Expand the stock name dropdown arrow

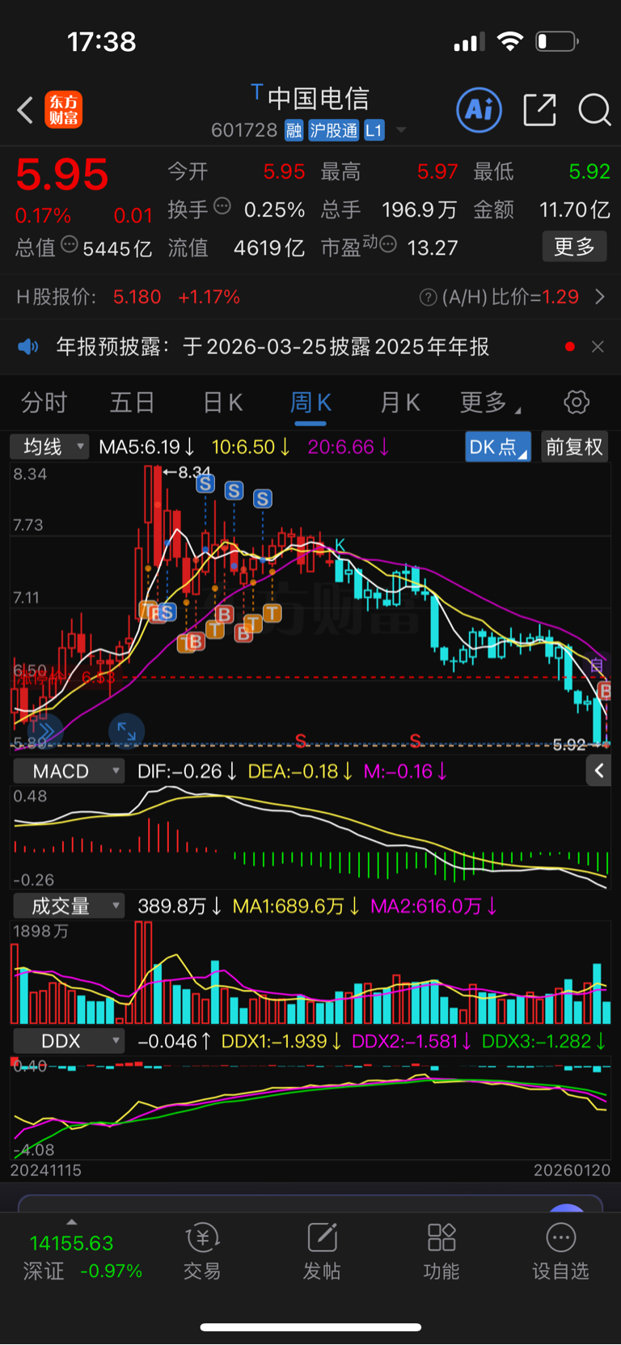pyautogui.click(x=401, y=130)
